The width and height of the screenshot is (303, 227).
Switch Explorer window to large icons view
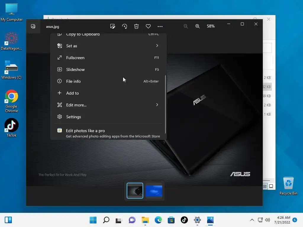click(271, 186)
